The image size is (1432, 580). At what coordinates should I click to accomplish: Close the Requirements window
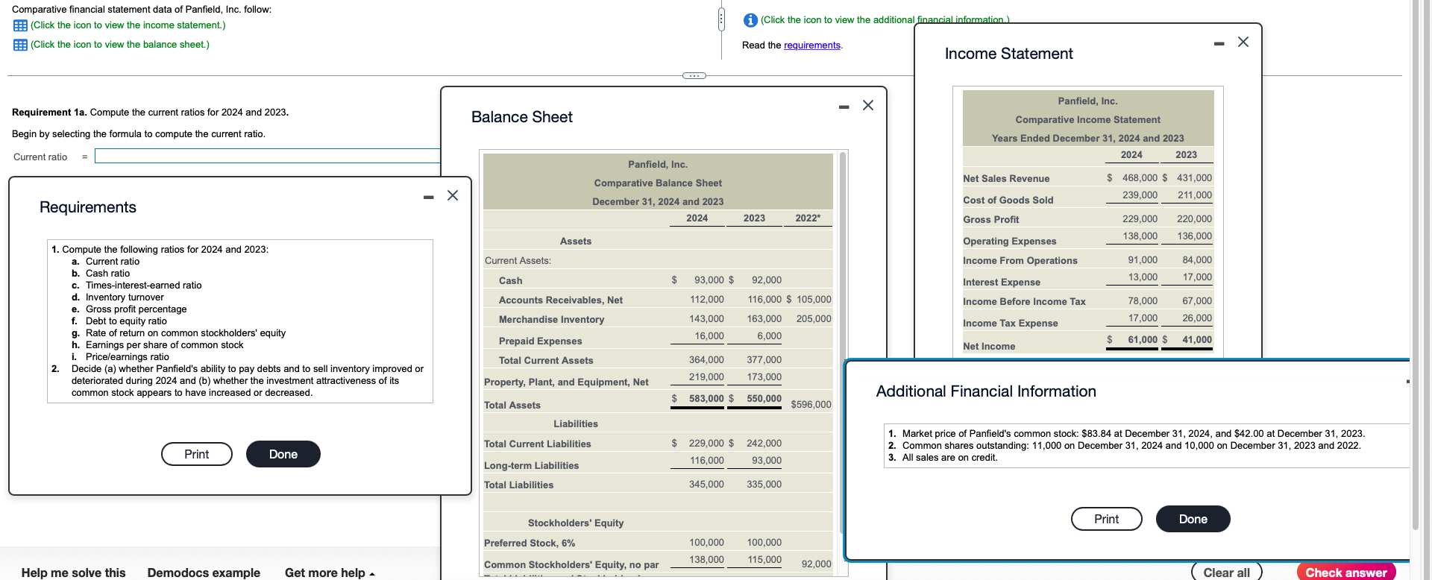click(x=453, y=195)
